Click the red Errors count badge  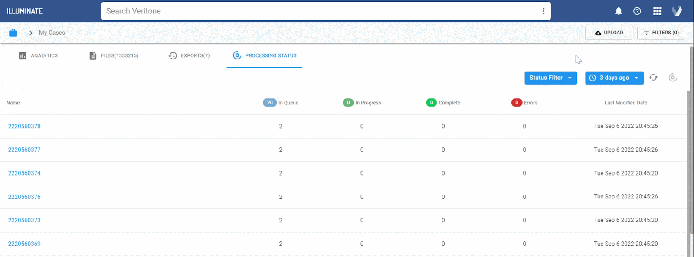coord(517,103)
